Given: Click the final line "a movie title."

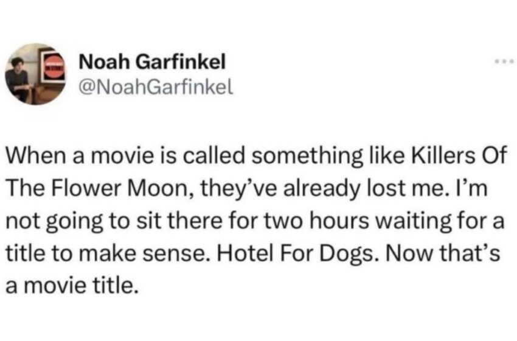Looking at the screenshot, I should [x=71, y=286].
